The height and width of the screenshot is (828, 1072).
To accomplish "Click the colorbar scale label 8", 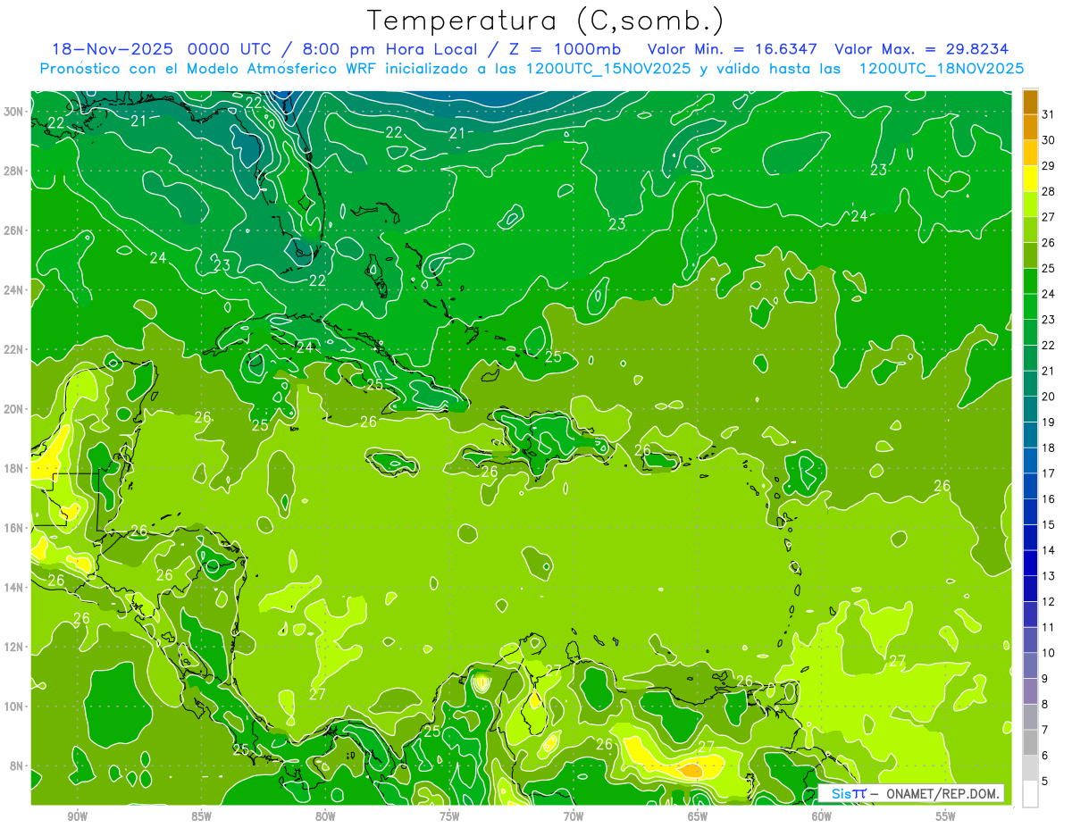I will click(x=1045, y=705).
